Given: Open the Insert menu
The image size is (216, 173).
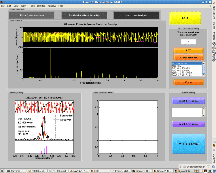Looking at the screenshot, I should pyautogui.click(x=24, y=6).
